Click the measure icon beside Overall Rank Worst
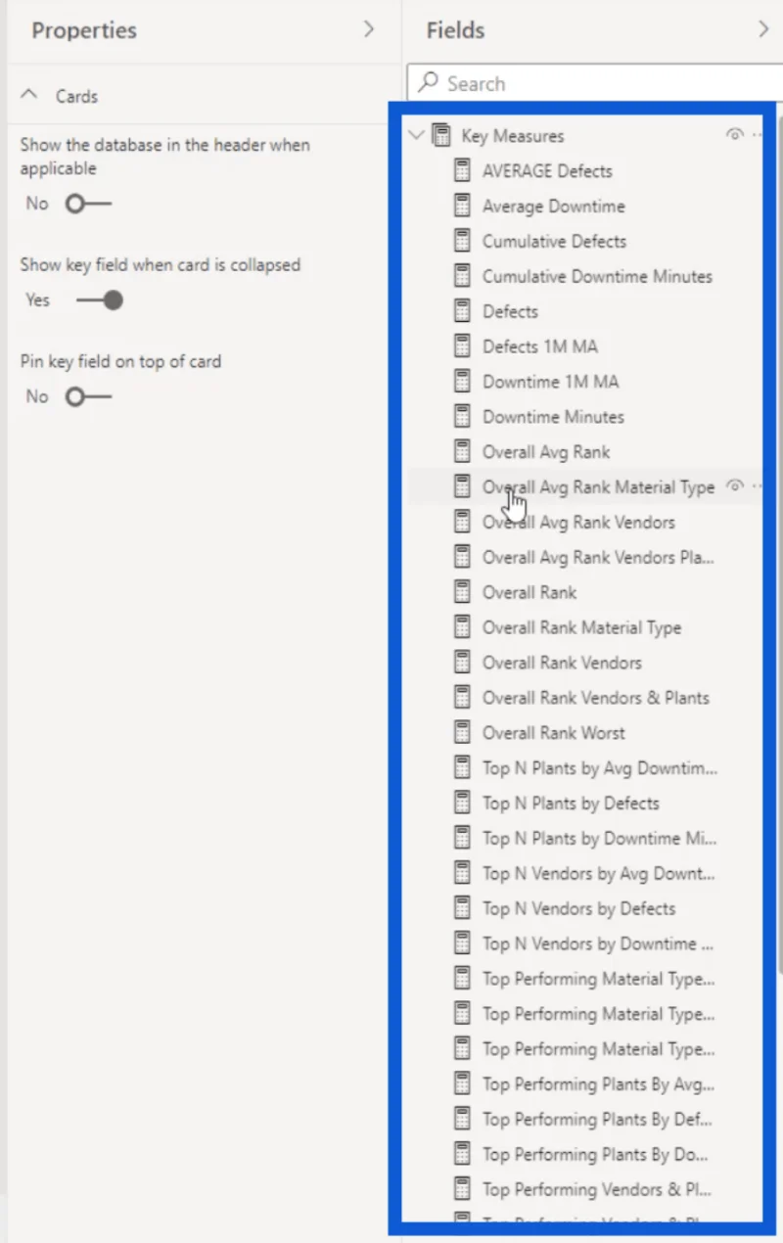Image resolution: width=783 pixels, height=1243 pixels. pyautogui.click(x=463, y=732)
